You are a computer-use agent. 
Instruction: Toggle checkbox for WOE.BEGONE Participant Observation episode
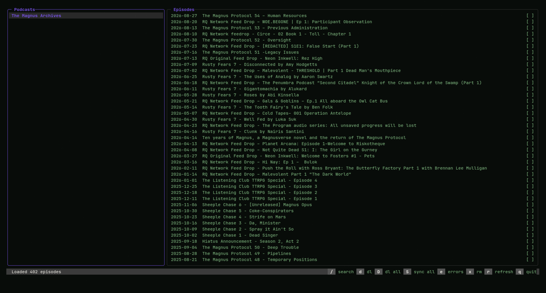coord(530,22)
